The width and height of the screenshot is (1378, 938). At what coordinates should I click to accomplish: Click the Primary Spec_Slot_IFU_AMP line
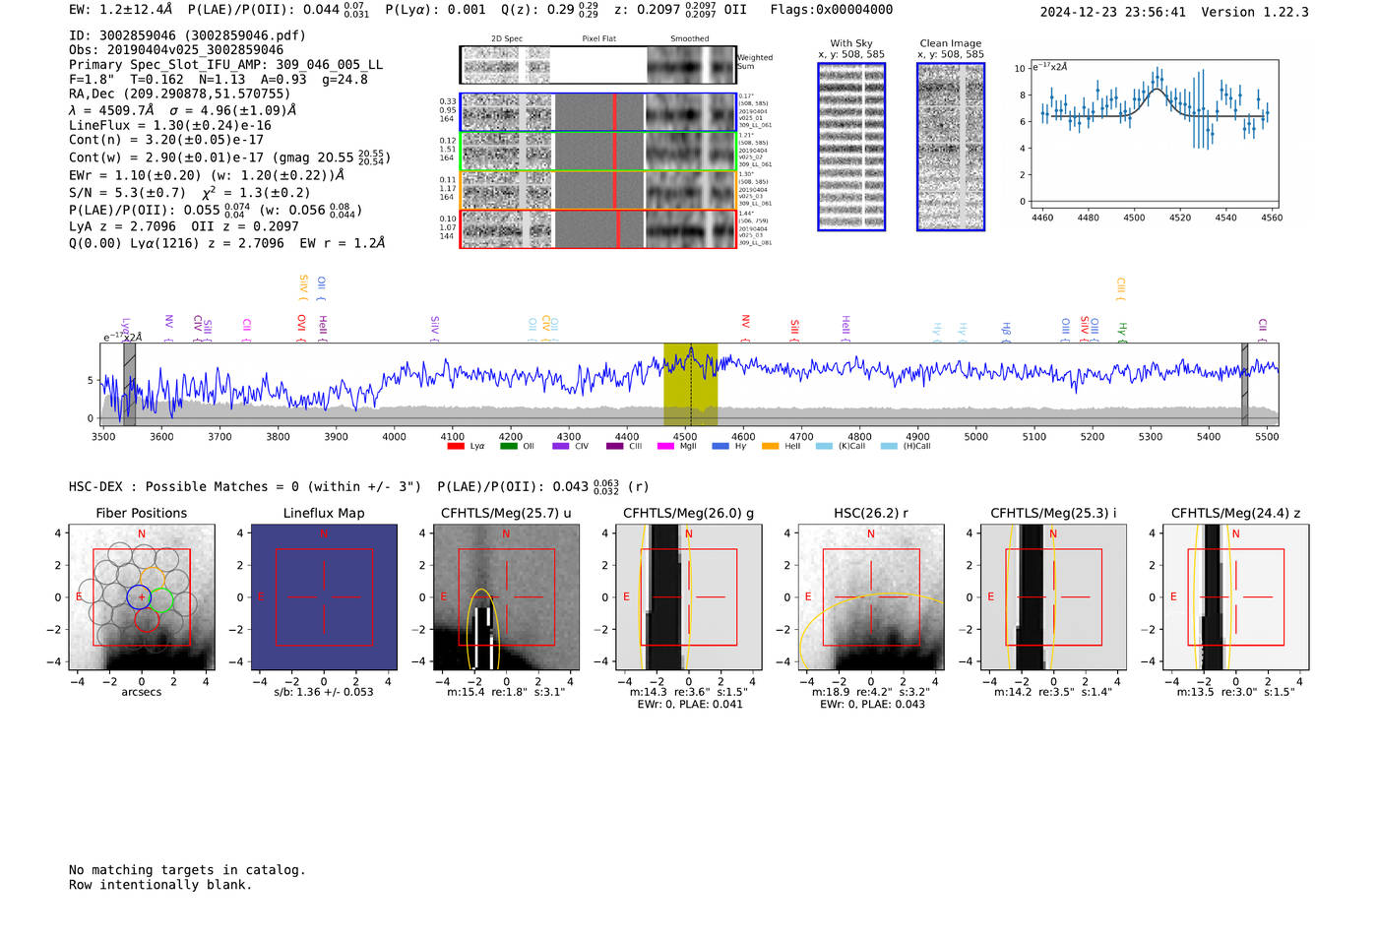click(226, 65)
